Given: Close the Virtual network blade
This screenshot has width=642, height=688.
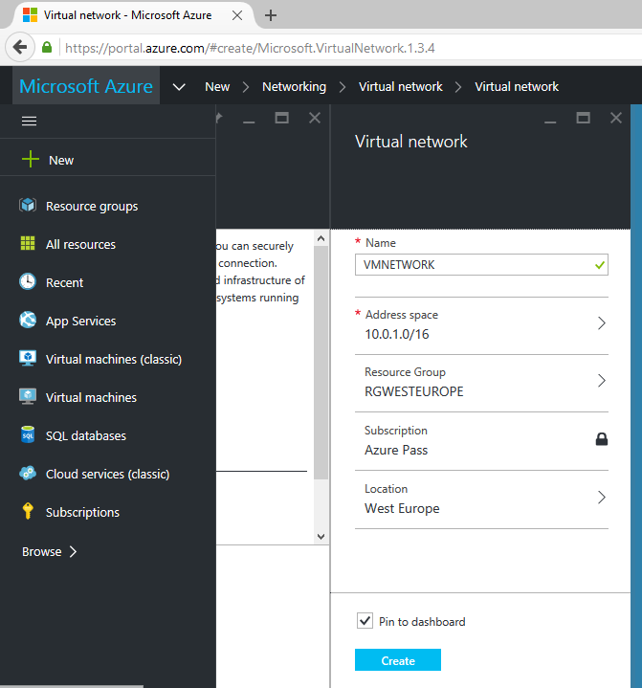Looking at the screenshot, I should pos(616,118).
